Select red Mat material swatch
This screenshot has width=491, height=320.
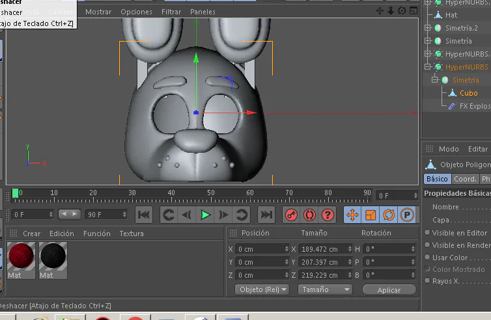(x=21, y=261)
